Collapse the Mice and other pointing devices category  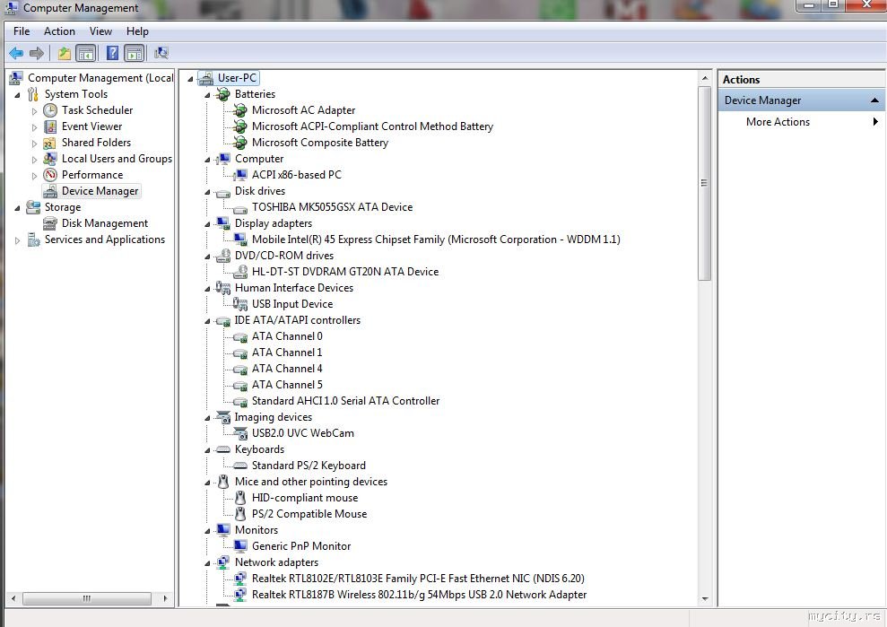pyautogui.click(x=207, y=483)
